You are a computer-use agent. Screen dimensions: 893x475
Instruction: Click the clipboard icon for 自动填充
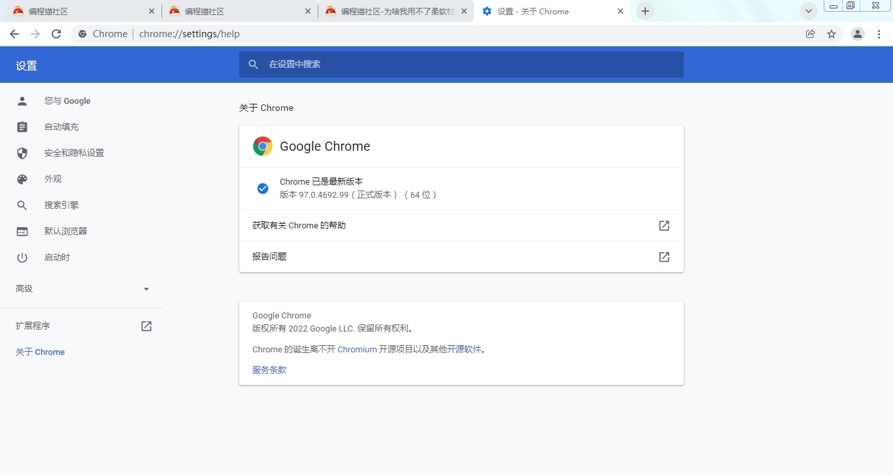(22, 127)
